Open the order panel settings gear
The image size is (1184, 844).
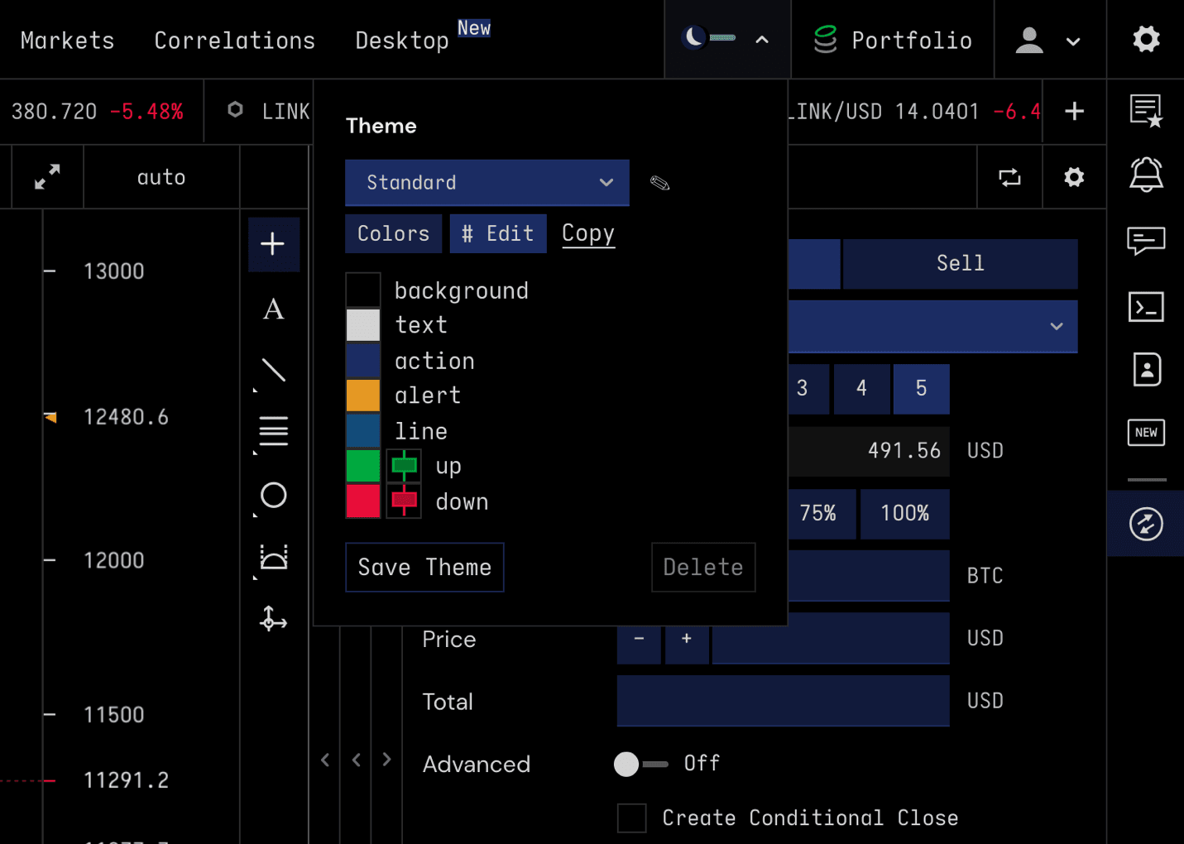(x=1074, y=177)
